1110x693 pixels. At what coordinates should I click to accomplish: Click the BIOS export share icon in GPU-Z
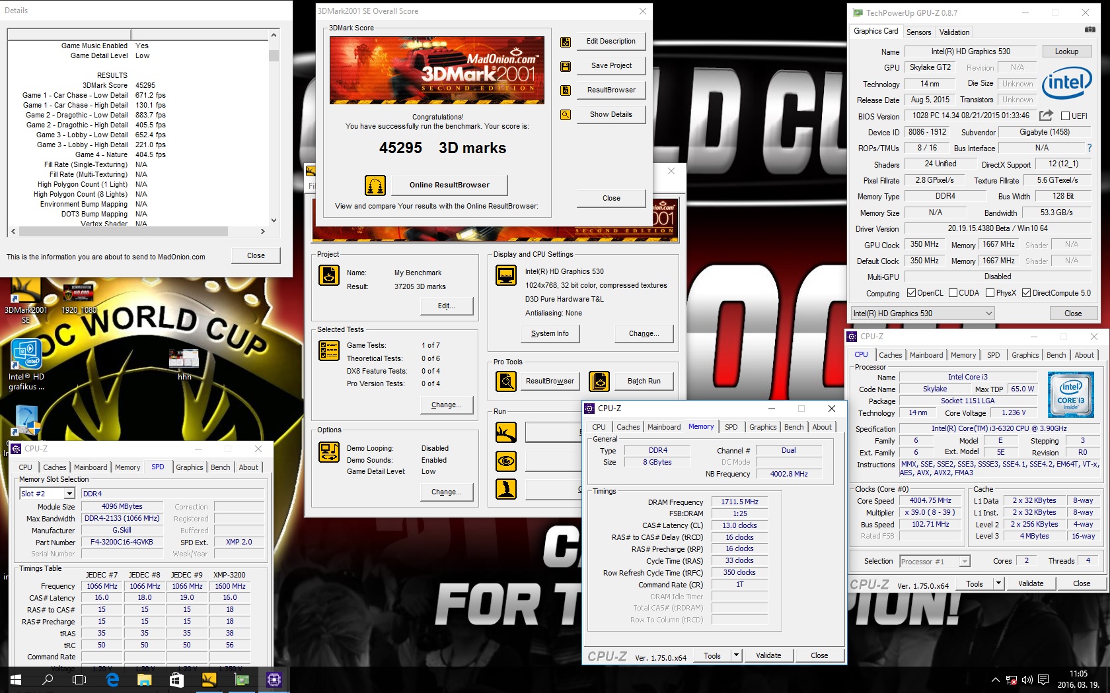coord(1046,115)
